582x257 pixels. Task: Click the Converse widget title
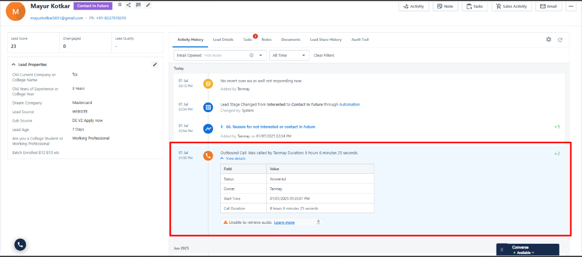519,247
